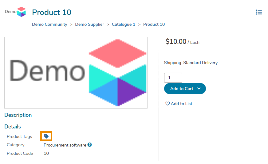Click the Product Tags label

pyautogui.click(x=19, y=136)
